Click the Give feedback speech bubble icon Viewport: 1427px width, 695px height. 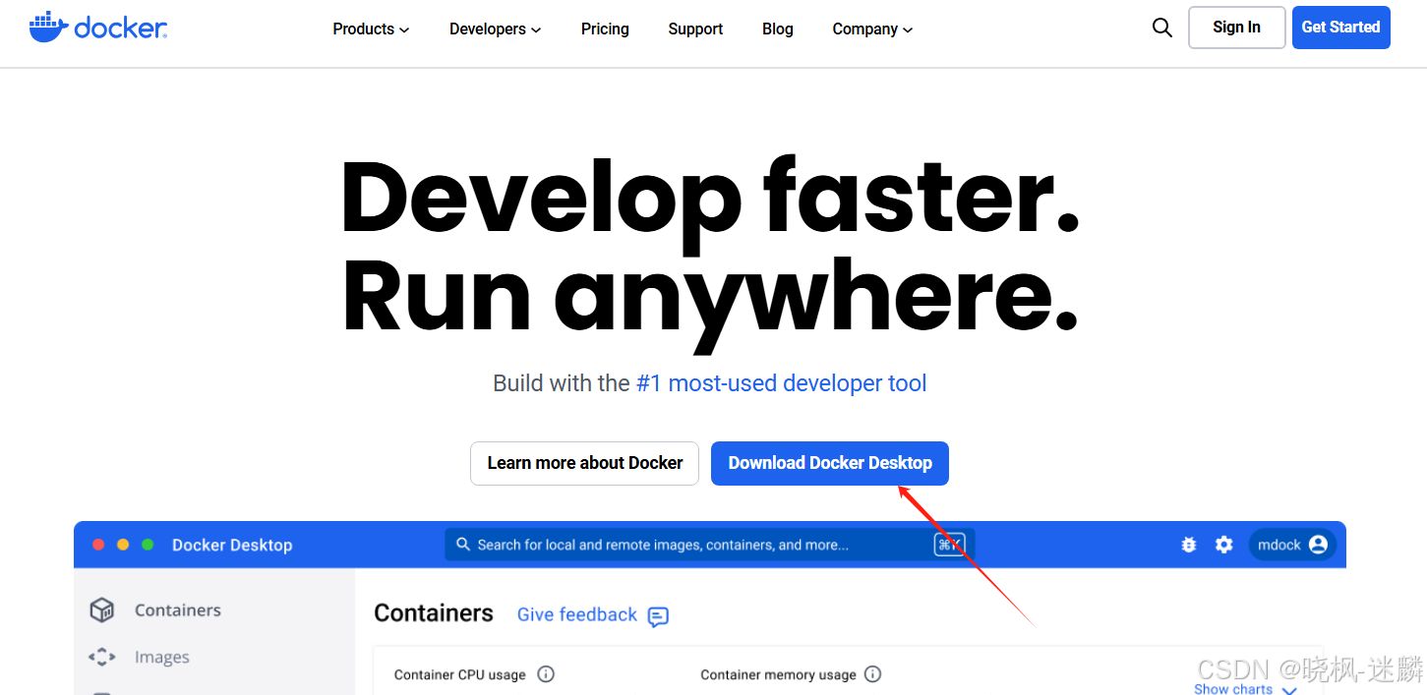tap(658, 616)
